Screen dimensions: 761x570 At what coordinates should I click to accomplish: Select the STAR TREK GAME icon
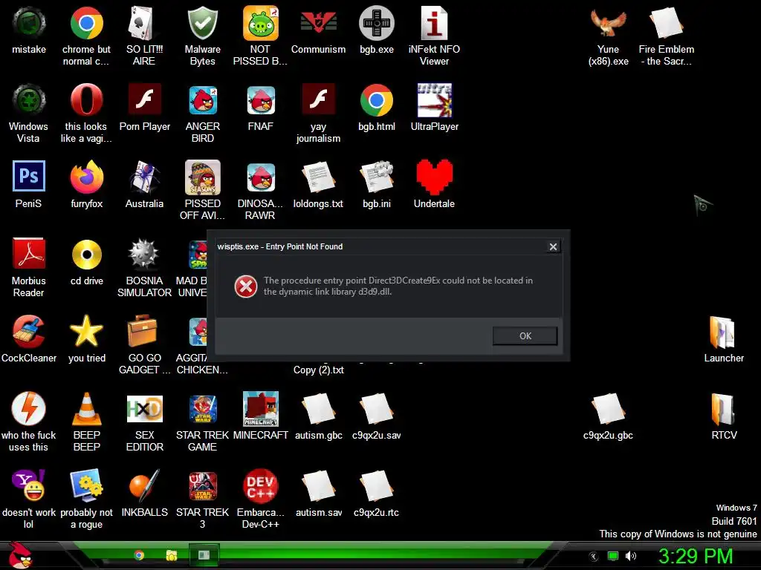point(202,409)
